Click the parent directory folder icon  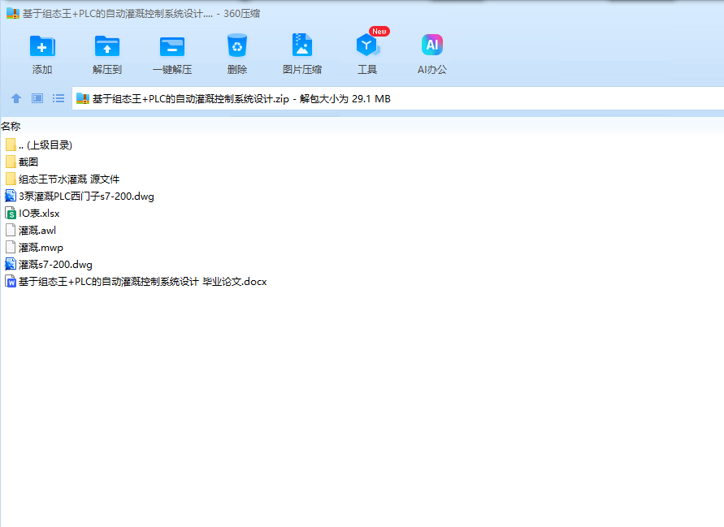(11, 145)
